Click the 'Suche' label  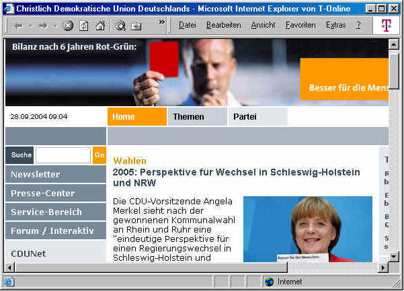click(x=19, y=155)
